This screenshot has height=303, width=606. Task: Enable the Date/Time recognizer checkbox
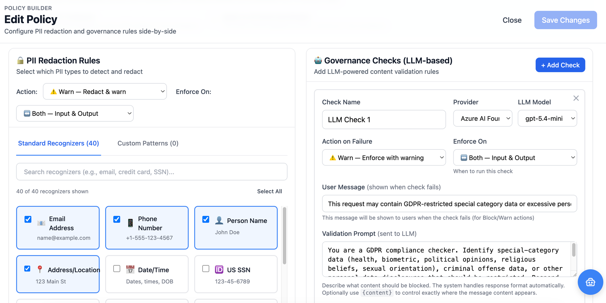point(117,269)
